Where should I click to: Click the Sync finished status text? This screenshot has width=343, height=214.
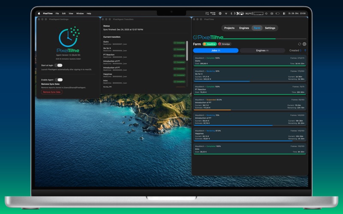[123, 30]
